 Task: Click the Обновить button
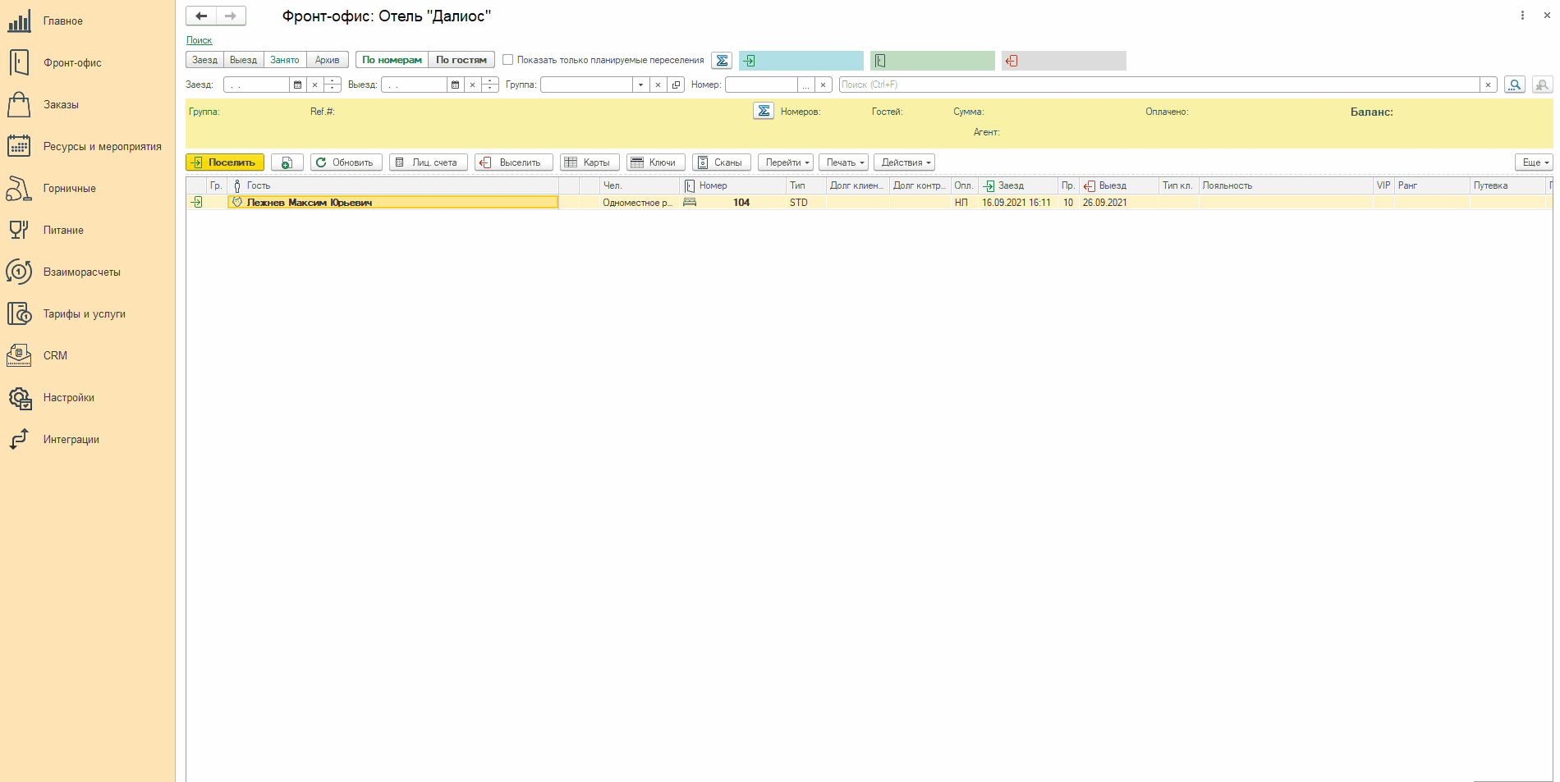[x=346, y=162]
